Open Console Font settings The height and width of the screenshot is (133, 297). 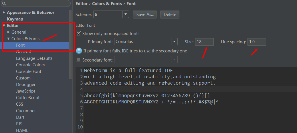29,71
